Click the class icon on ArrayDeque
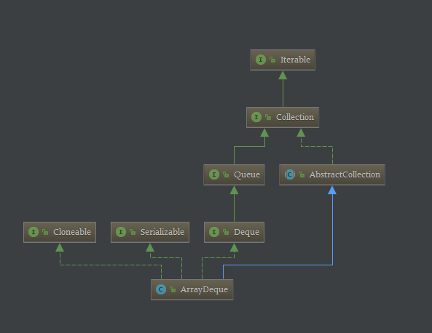The width and height of the screenshot is (432, 333). [x=161, y=289]
